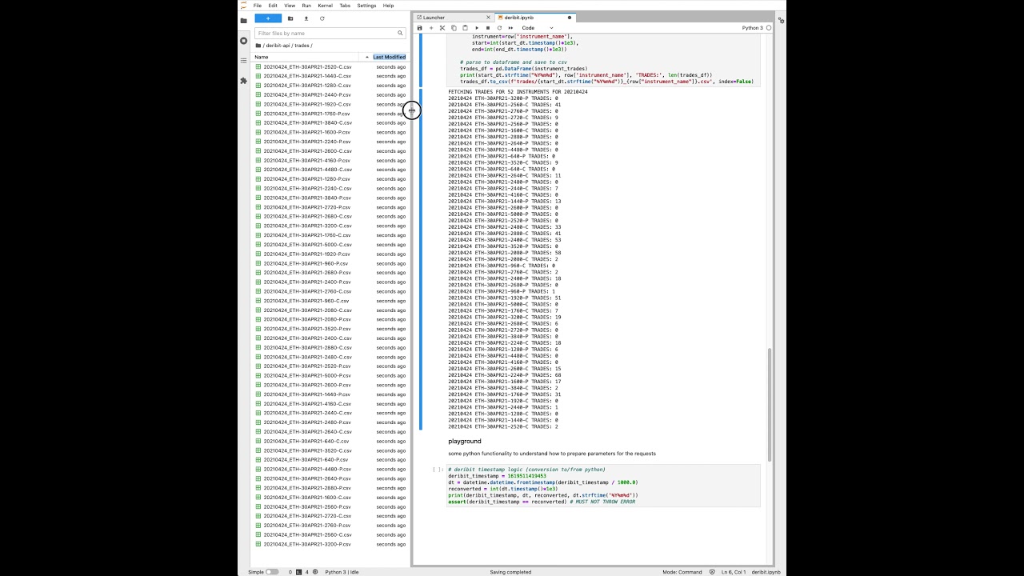Click Python 3 kernel name in toolbar
The height and width of the screenshot is (576, 1024).
pyautogui.click(x=752, y=28)
